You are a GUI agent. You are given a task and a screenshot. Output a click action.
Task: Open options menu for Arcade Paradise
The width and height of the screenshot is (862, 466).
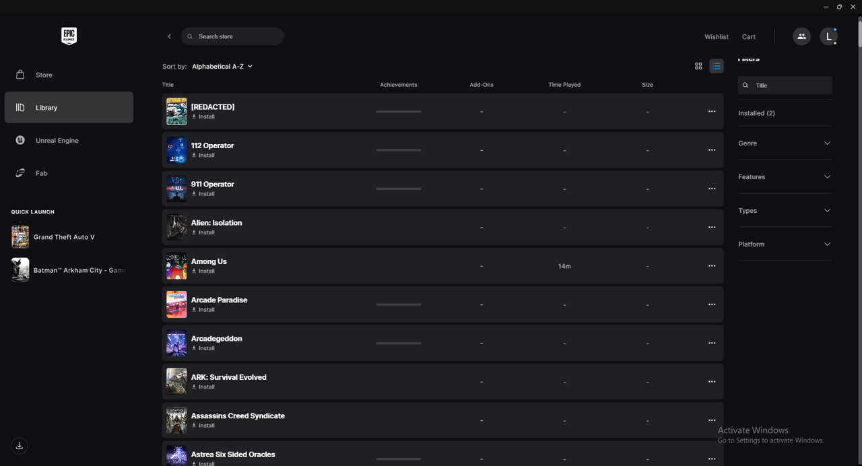coord(712,304)
